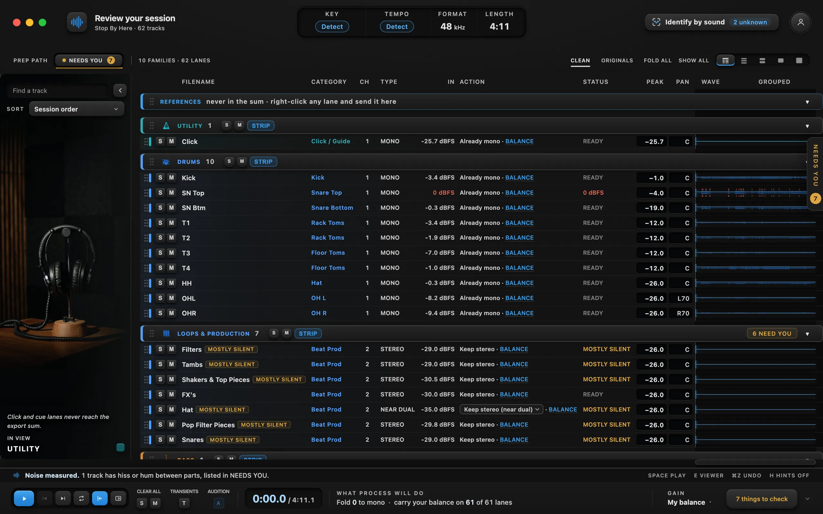Click the waveform app logo icon
The image size is (823, 514).
[77, 22]
